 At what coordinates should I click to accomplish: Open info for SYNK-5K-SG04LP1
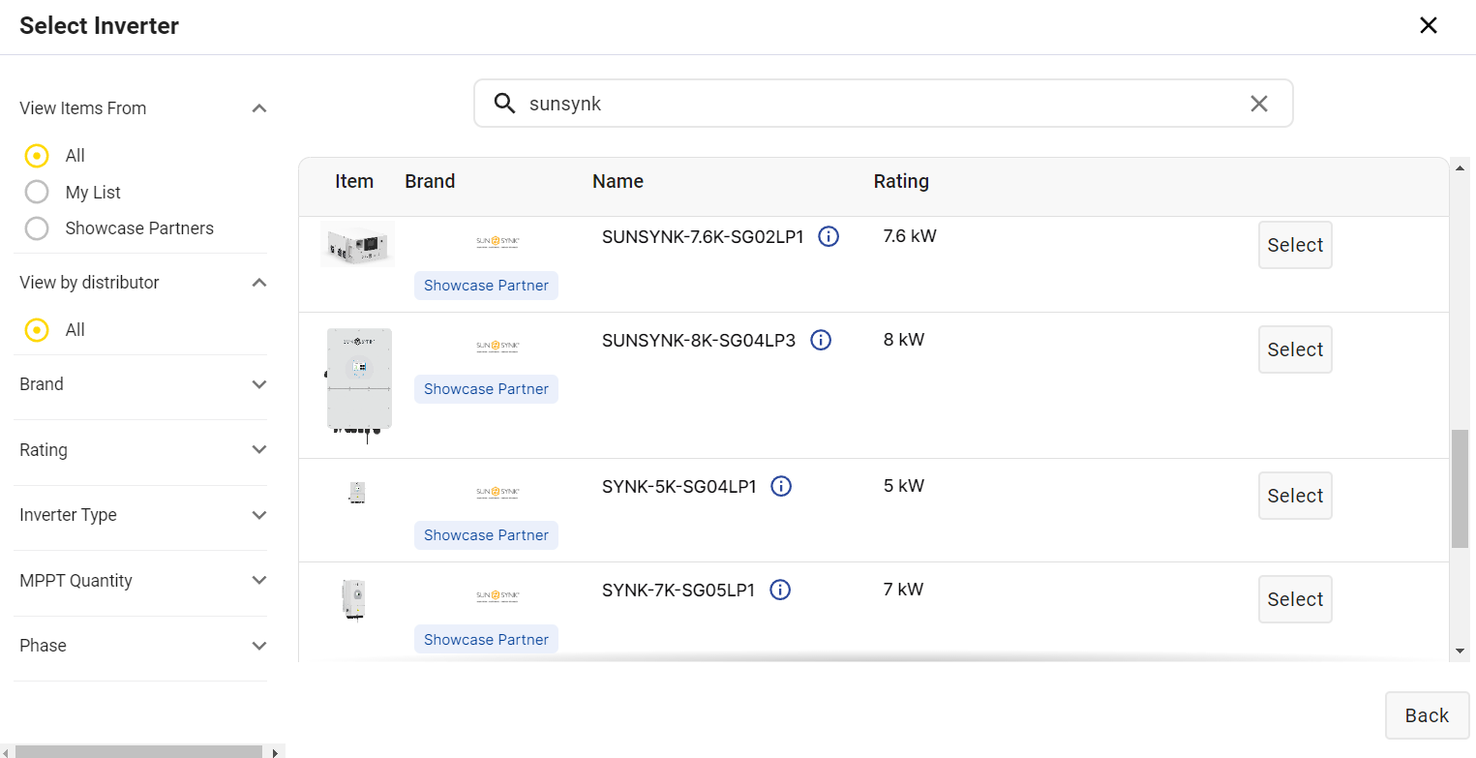781,486
